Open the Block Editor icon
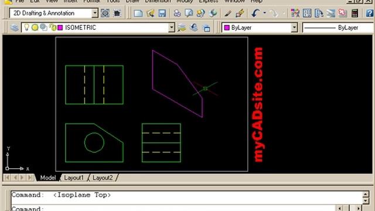375x211 pixels. point(240,13)
